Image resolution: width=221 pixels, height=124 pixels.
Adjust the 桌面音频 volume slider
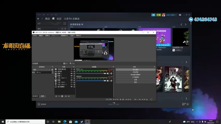(91, 81)
